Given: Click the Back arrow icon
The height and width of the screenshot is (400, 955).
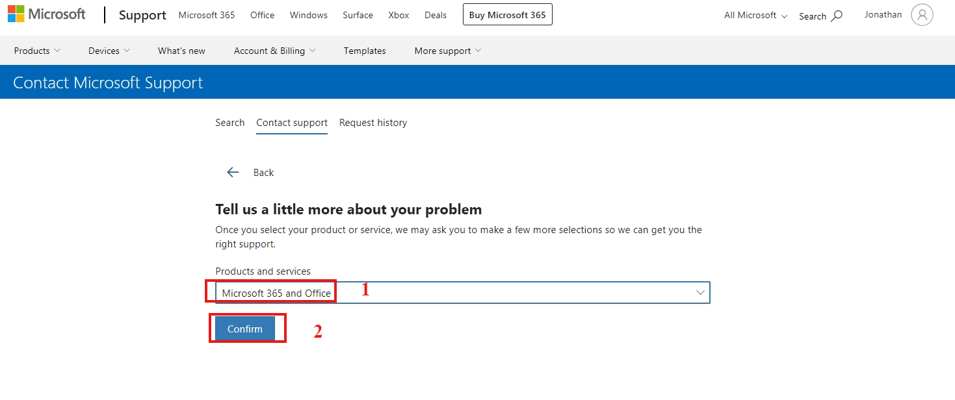Looking at the screenshot, I should (x=233, y=171).
